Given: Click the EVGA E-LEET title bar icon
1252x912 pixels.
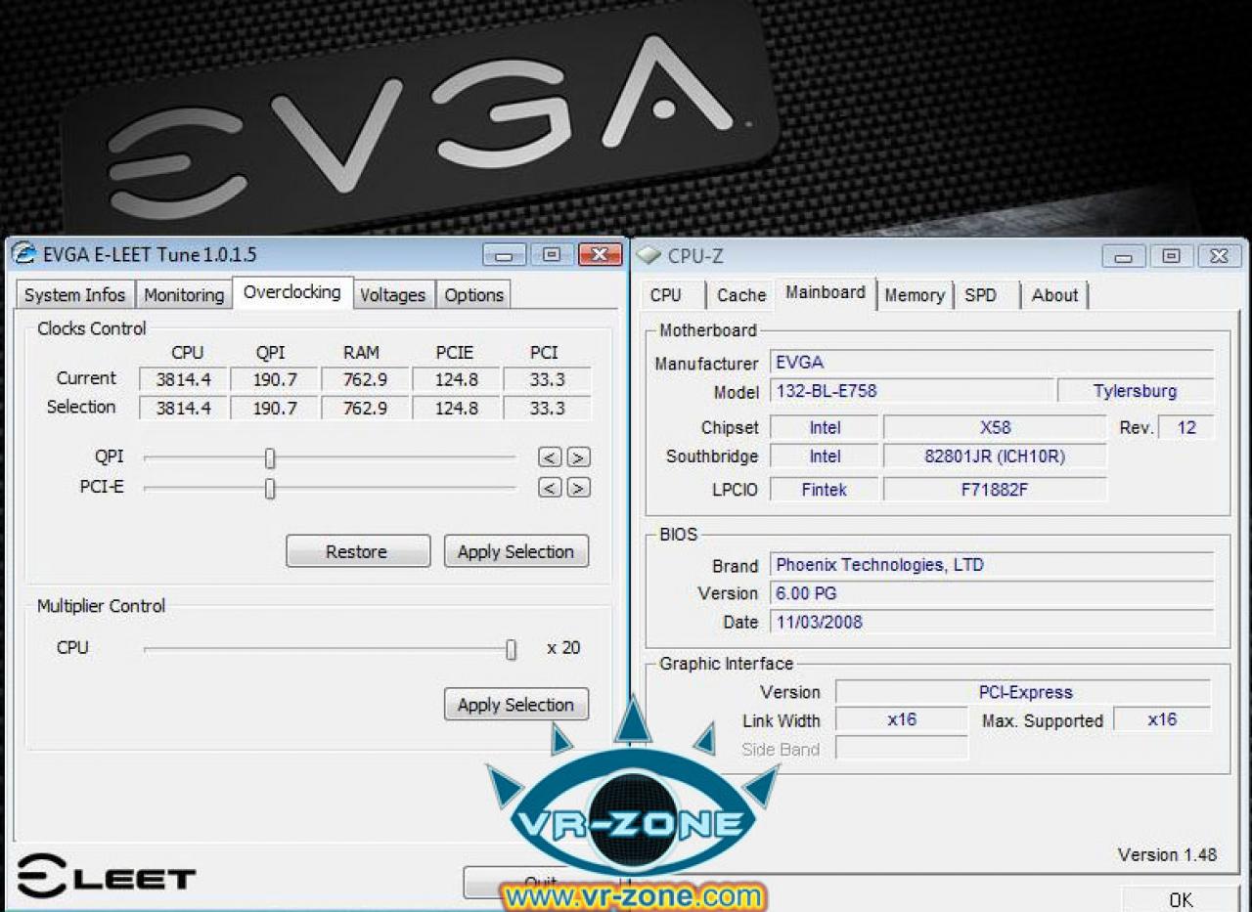Looking at the screenshot, I should click(23, 254).
